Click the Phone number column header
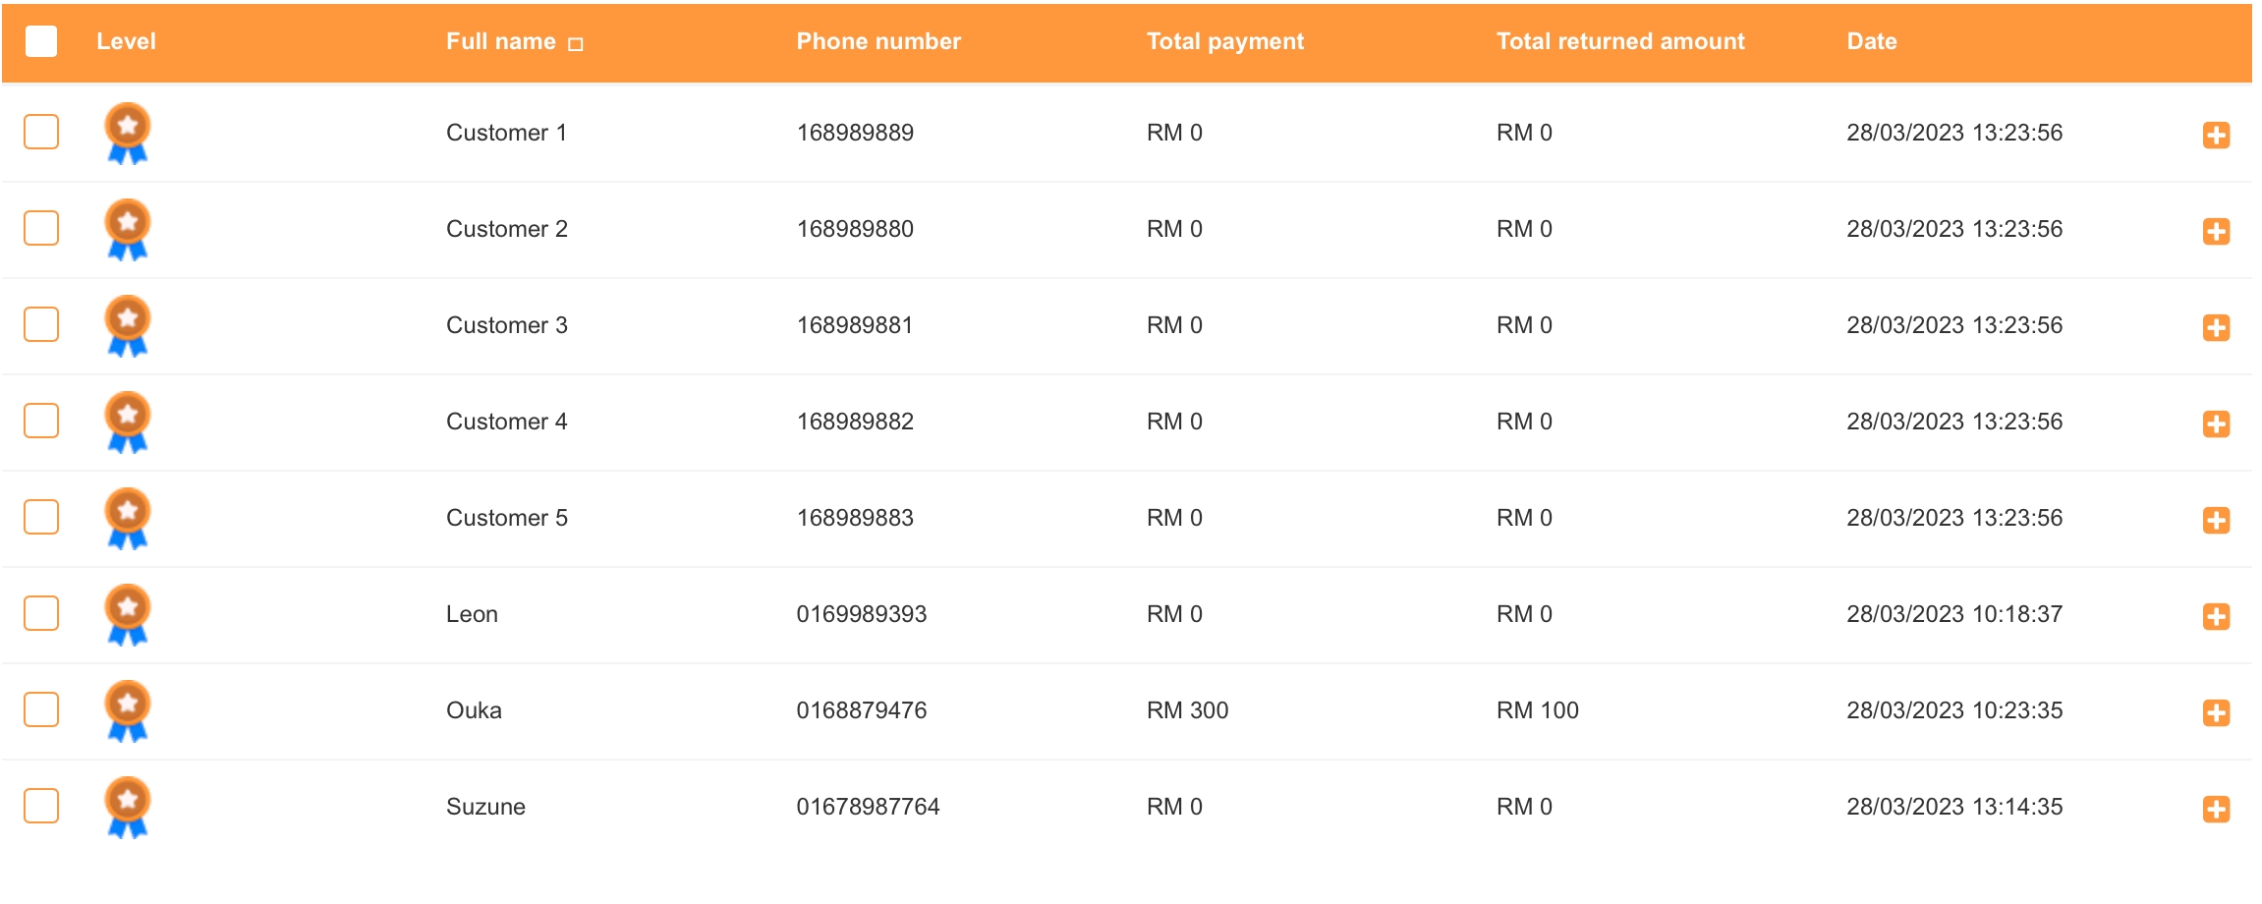 pyautogui.click(x=877, y=41)
